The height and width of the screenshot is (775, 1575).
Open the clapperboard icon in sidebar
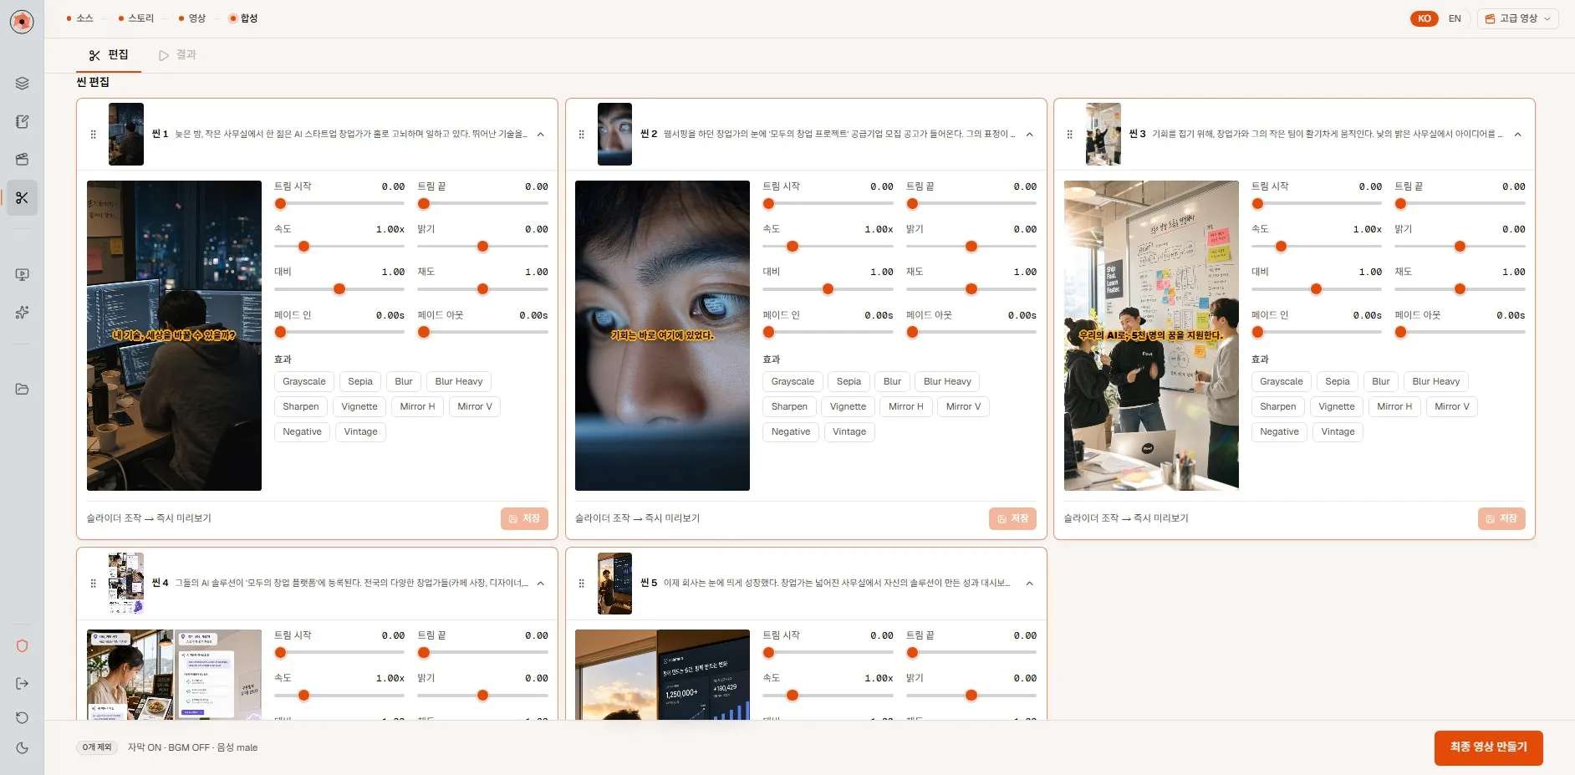point(22,159)
